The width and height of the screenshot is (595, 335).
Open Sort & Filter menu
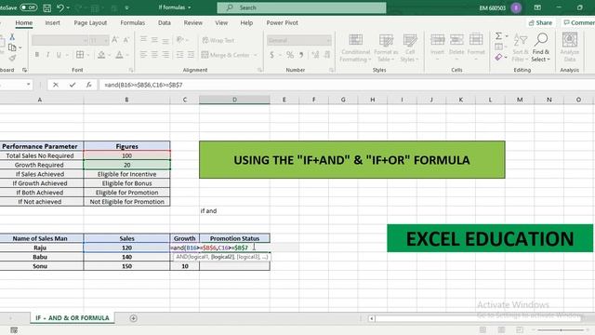click(x=521, y=47)
